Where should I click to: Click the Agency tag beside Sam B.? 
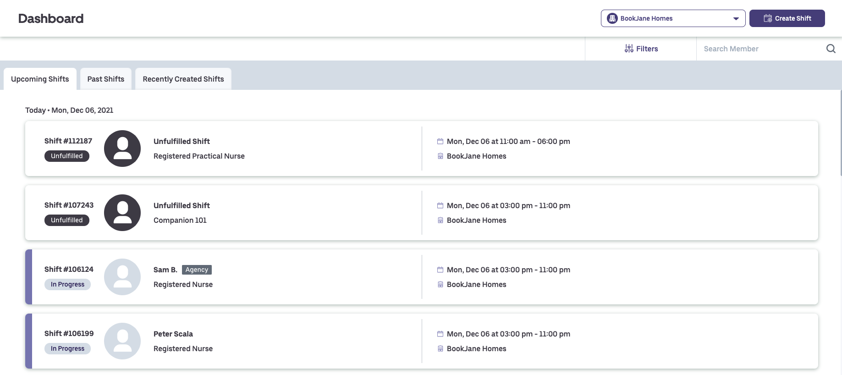(x=197, y=270)
